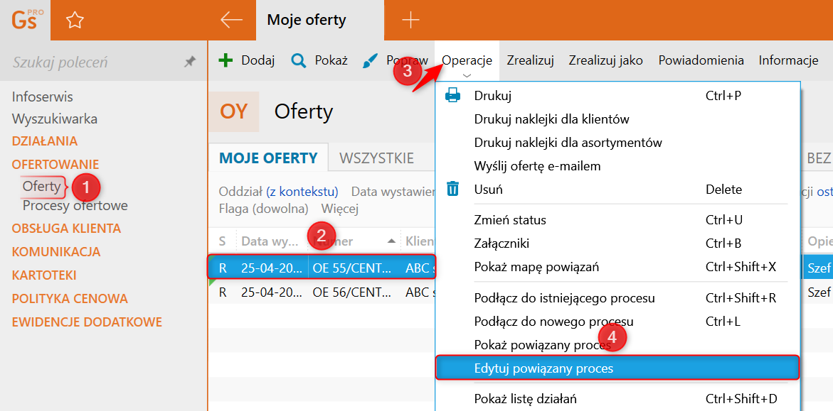
Task: Click the brush Popraw icon
Action: pos(371,60)
